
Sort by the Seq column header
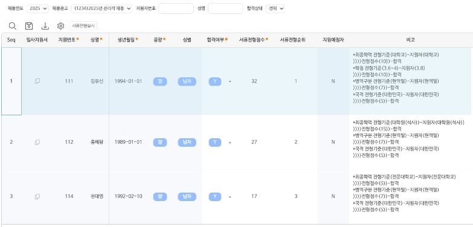(x=11, y=40)
